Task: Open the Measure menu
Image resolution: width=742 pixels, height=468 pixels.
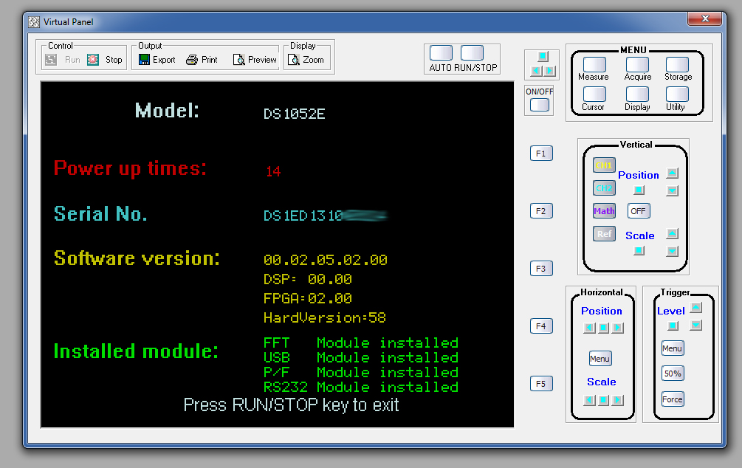Action: (594, 64)
